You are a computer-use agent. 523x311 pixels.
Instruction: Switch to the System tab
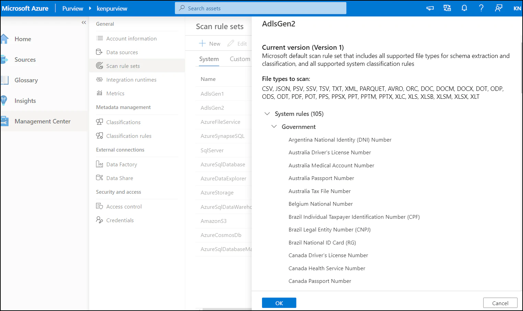(209, 59)
